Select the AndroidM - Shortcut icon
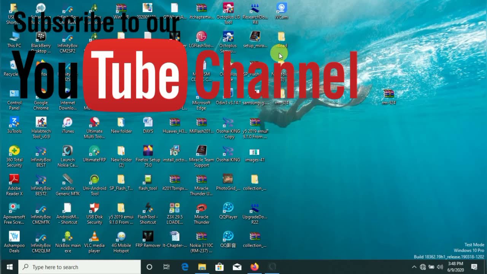Viewport: 487px width, 274px height. point(68,213)
